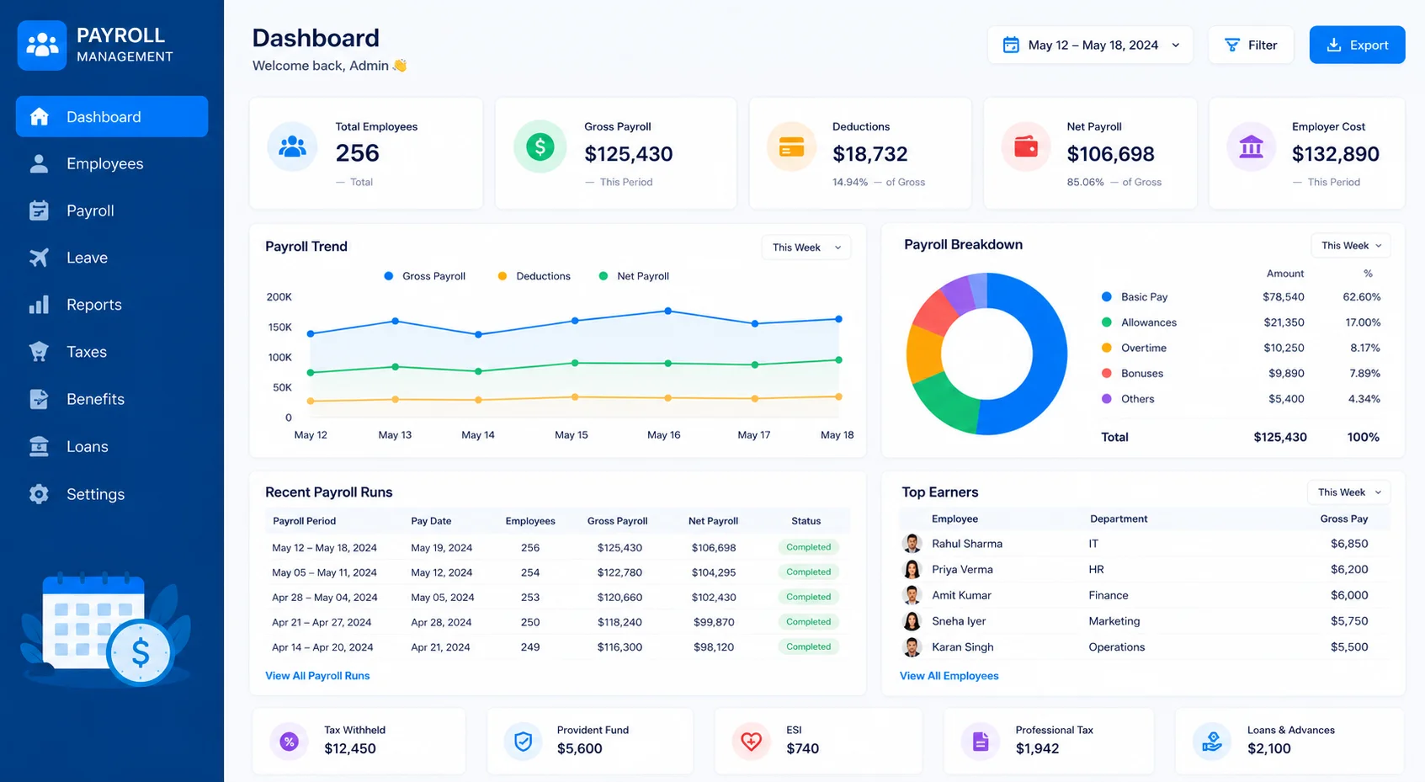Viewport: 1425px width, 782px height.
Task: Click the Total Employees people icon
Action: (292, 147)
